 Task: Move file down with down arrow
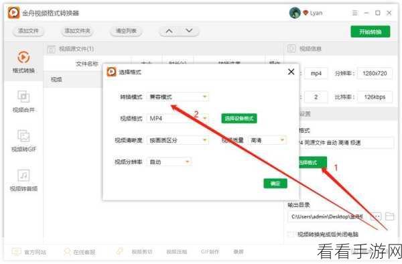click(189, 31)
